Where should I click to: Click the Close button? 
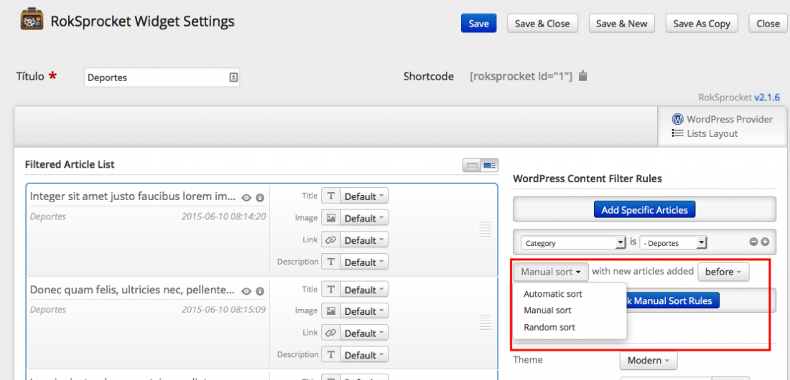[x=768, y=23]
